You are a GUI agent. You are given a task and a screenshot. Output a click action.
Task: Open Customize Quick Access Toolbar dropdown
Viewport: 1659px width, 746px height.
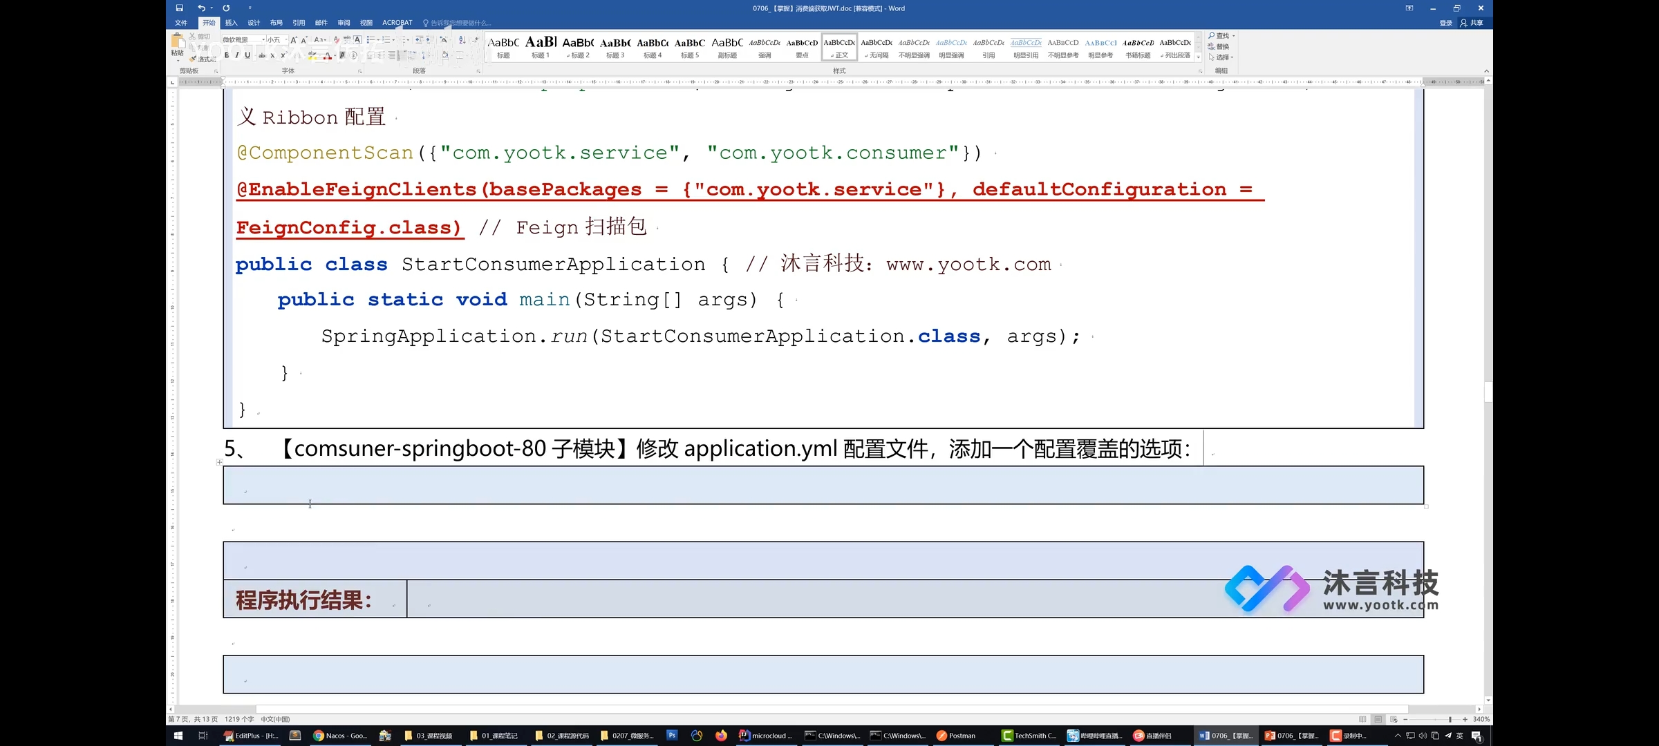point(250,8)
